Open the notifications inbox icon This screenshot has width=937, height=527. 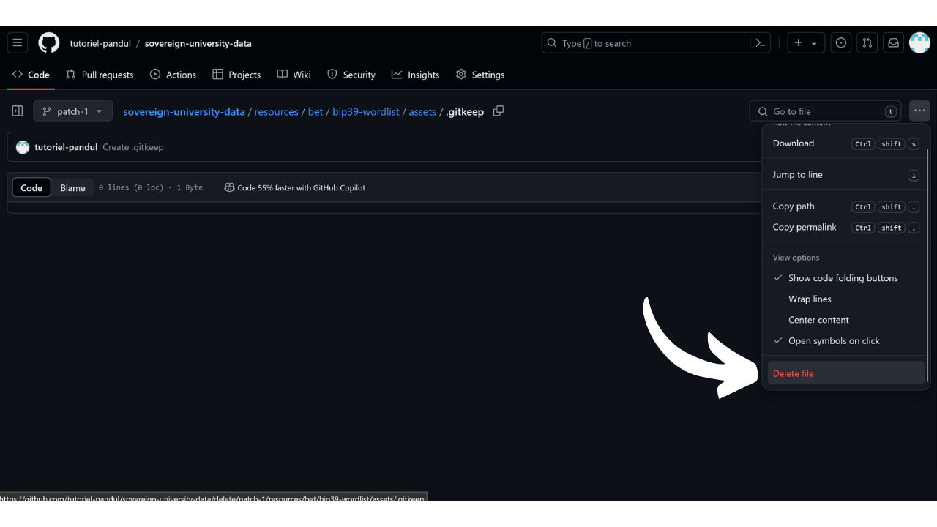[893, 43]
